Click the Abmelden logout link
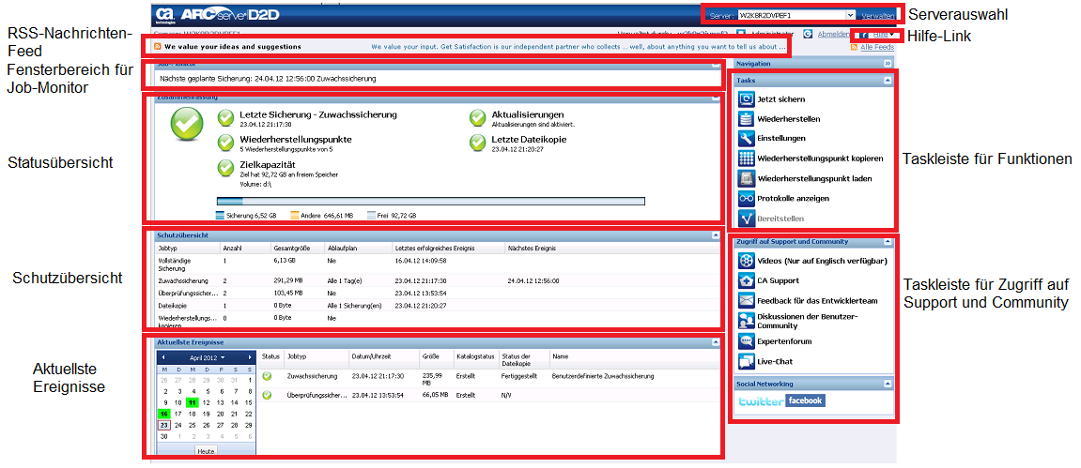 coord(834,34)
